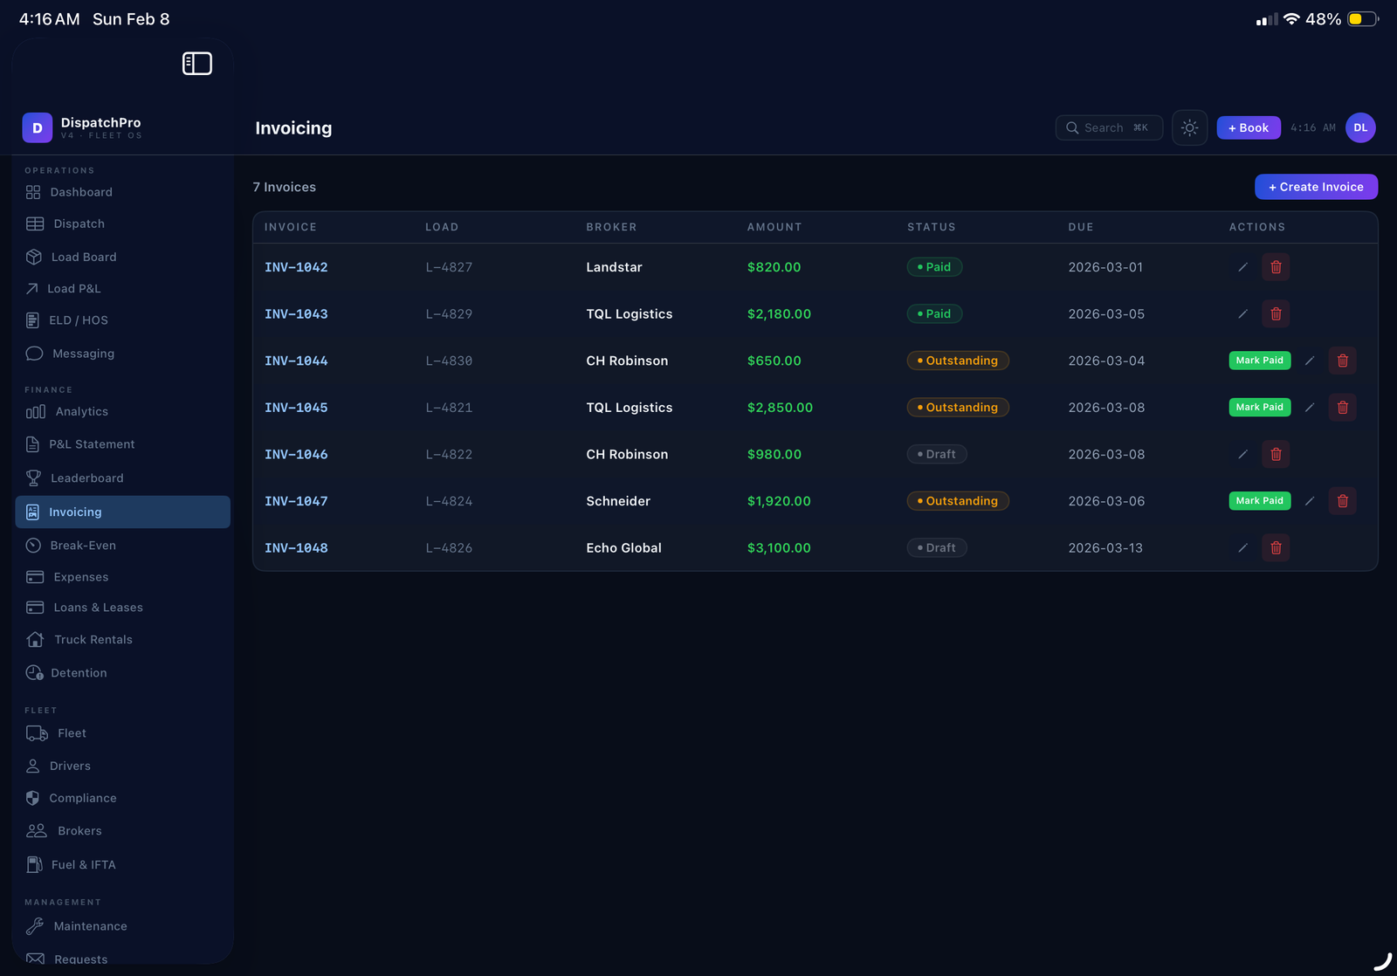Go to Load Board page
Screen dimensions: 1397x976
(83, 258)
